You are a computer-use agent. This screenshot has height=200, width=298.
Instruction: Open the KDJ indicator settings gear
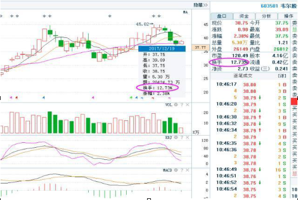(x=176, y=137)
